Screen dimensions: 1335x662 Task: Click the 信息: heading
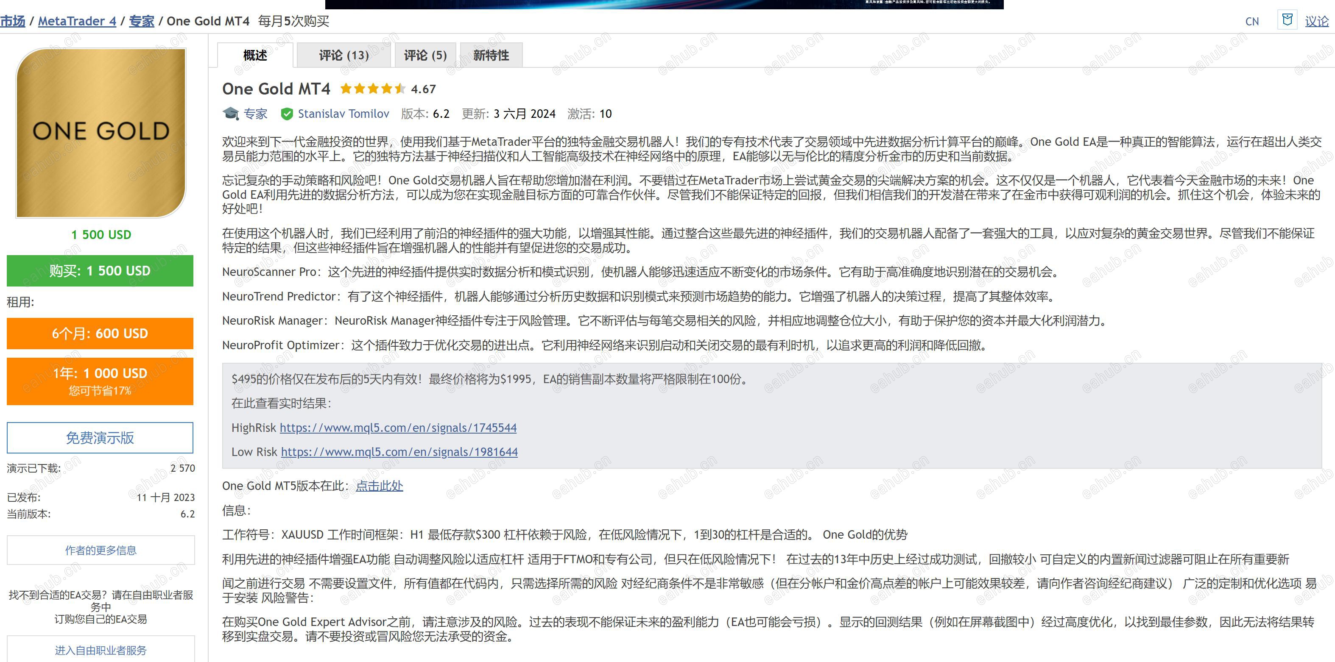[x=236, y=511]
